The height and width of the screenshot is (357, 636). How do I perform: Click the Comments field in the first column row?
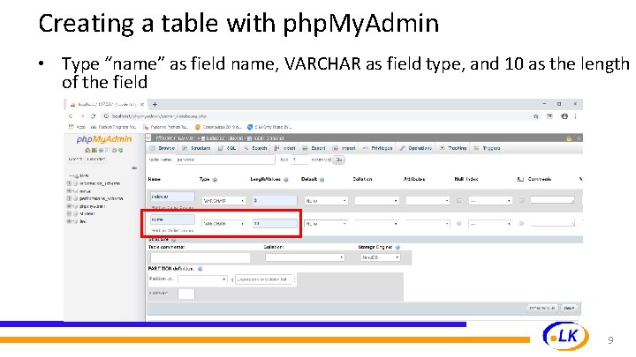click(x=552, y=200)
